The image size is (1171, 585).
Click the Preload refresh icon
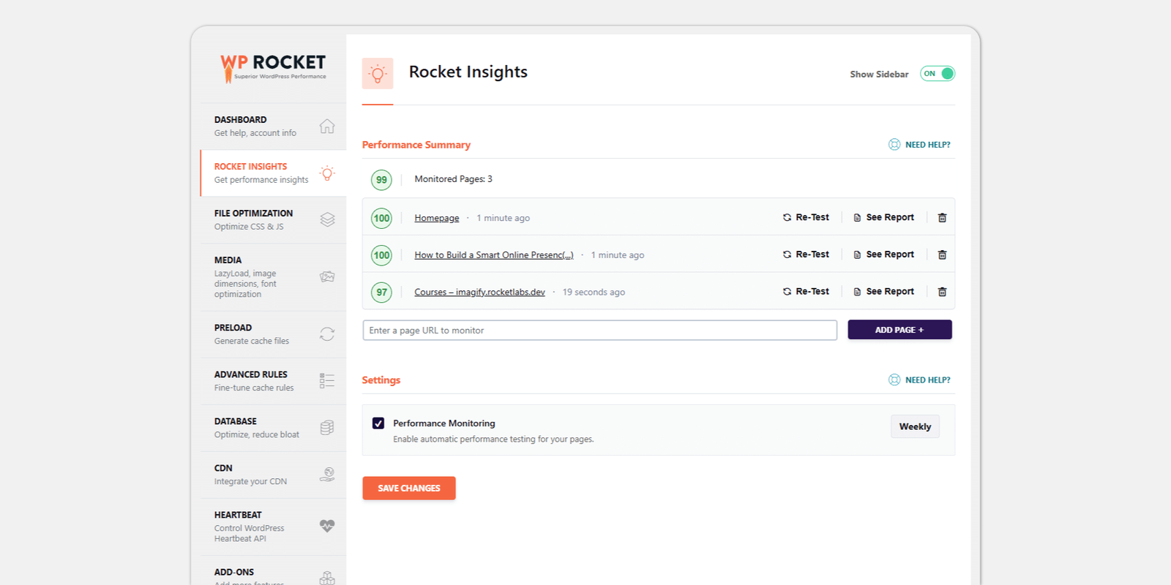327,334
